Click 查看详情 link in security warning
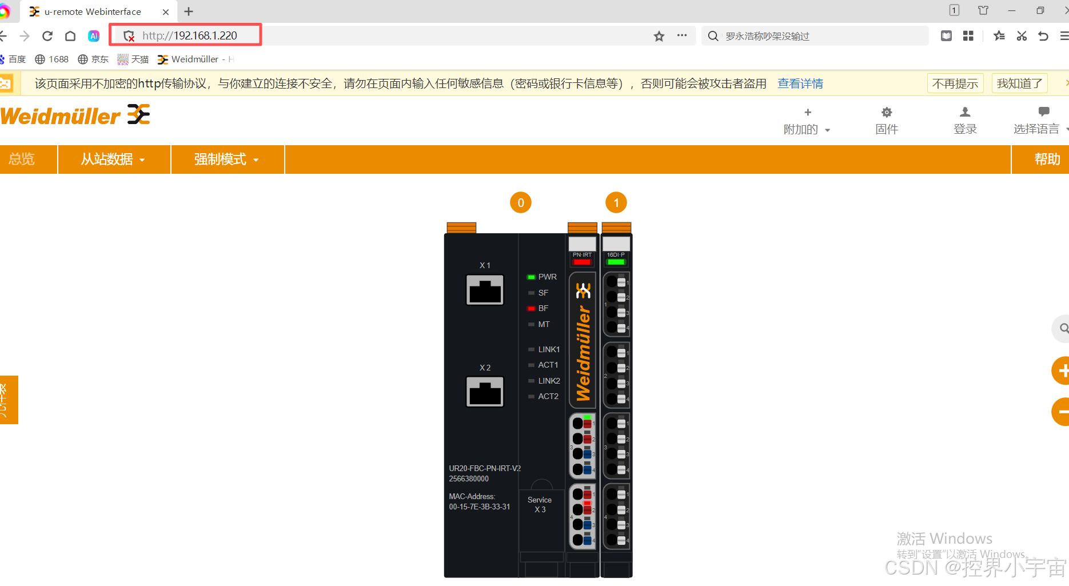Image resolution: width=1069 pixels, height=586 pixels. pos(800,83)
